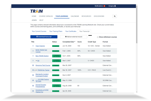Screen dimensions: 151x101
Task: Click the Download transcript button
Action: 44,37
